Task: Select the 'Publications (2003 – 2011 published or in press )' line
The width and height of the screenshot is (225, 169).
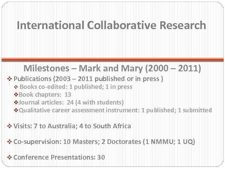Action: 88,79
